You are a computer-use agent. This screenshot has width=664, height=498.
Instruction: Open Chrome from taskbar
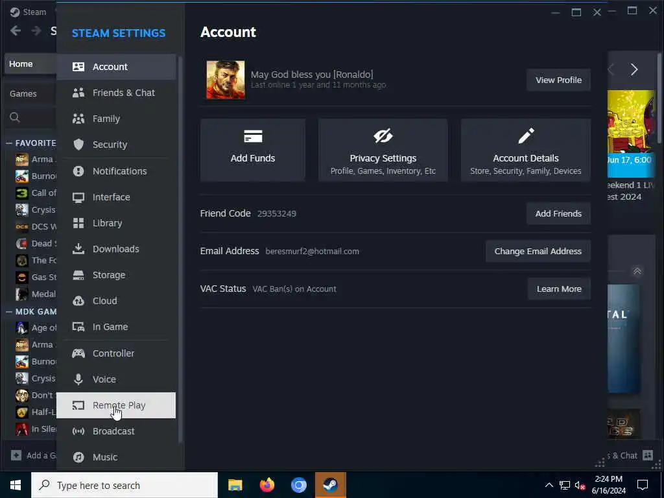[298, 485]
